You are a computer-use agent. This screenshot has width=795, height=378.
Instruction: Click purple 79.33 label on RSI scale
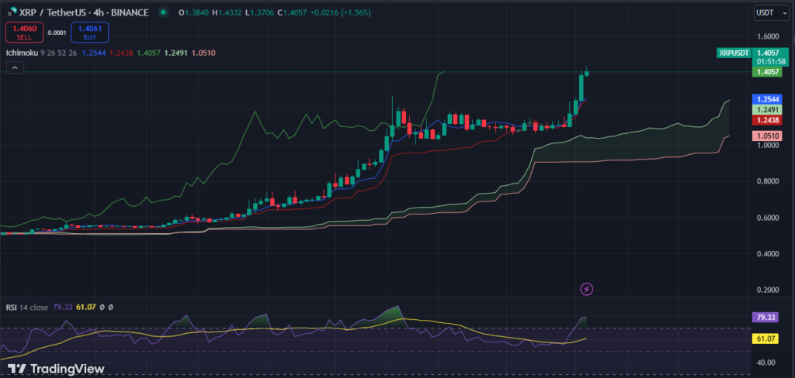point(764,318)
